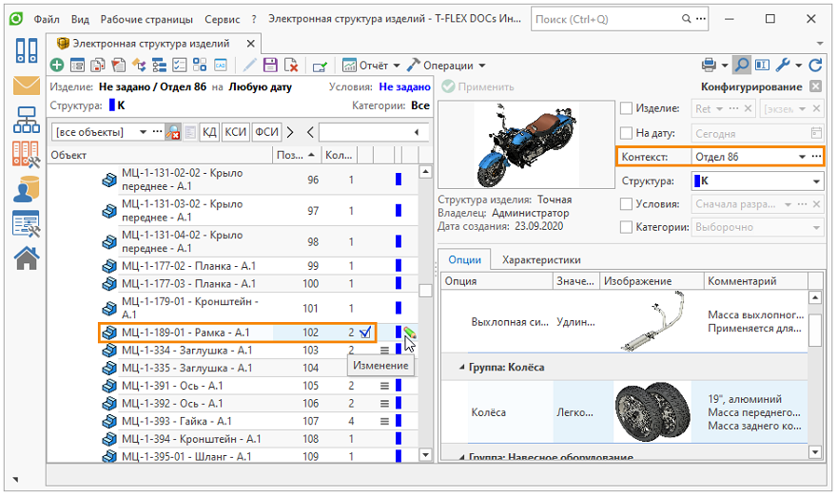This screenshot has height=495, width=837.
Task: Click the printer icon
Action: (710, 66)
